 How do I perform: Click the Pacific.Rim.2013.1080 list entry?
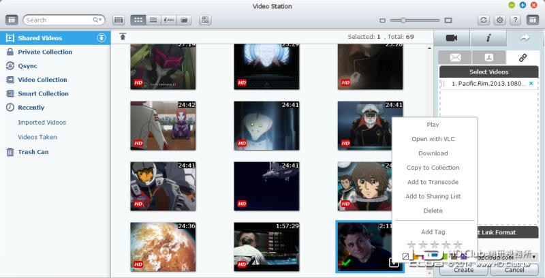pos(488,83)
